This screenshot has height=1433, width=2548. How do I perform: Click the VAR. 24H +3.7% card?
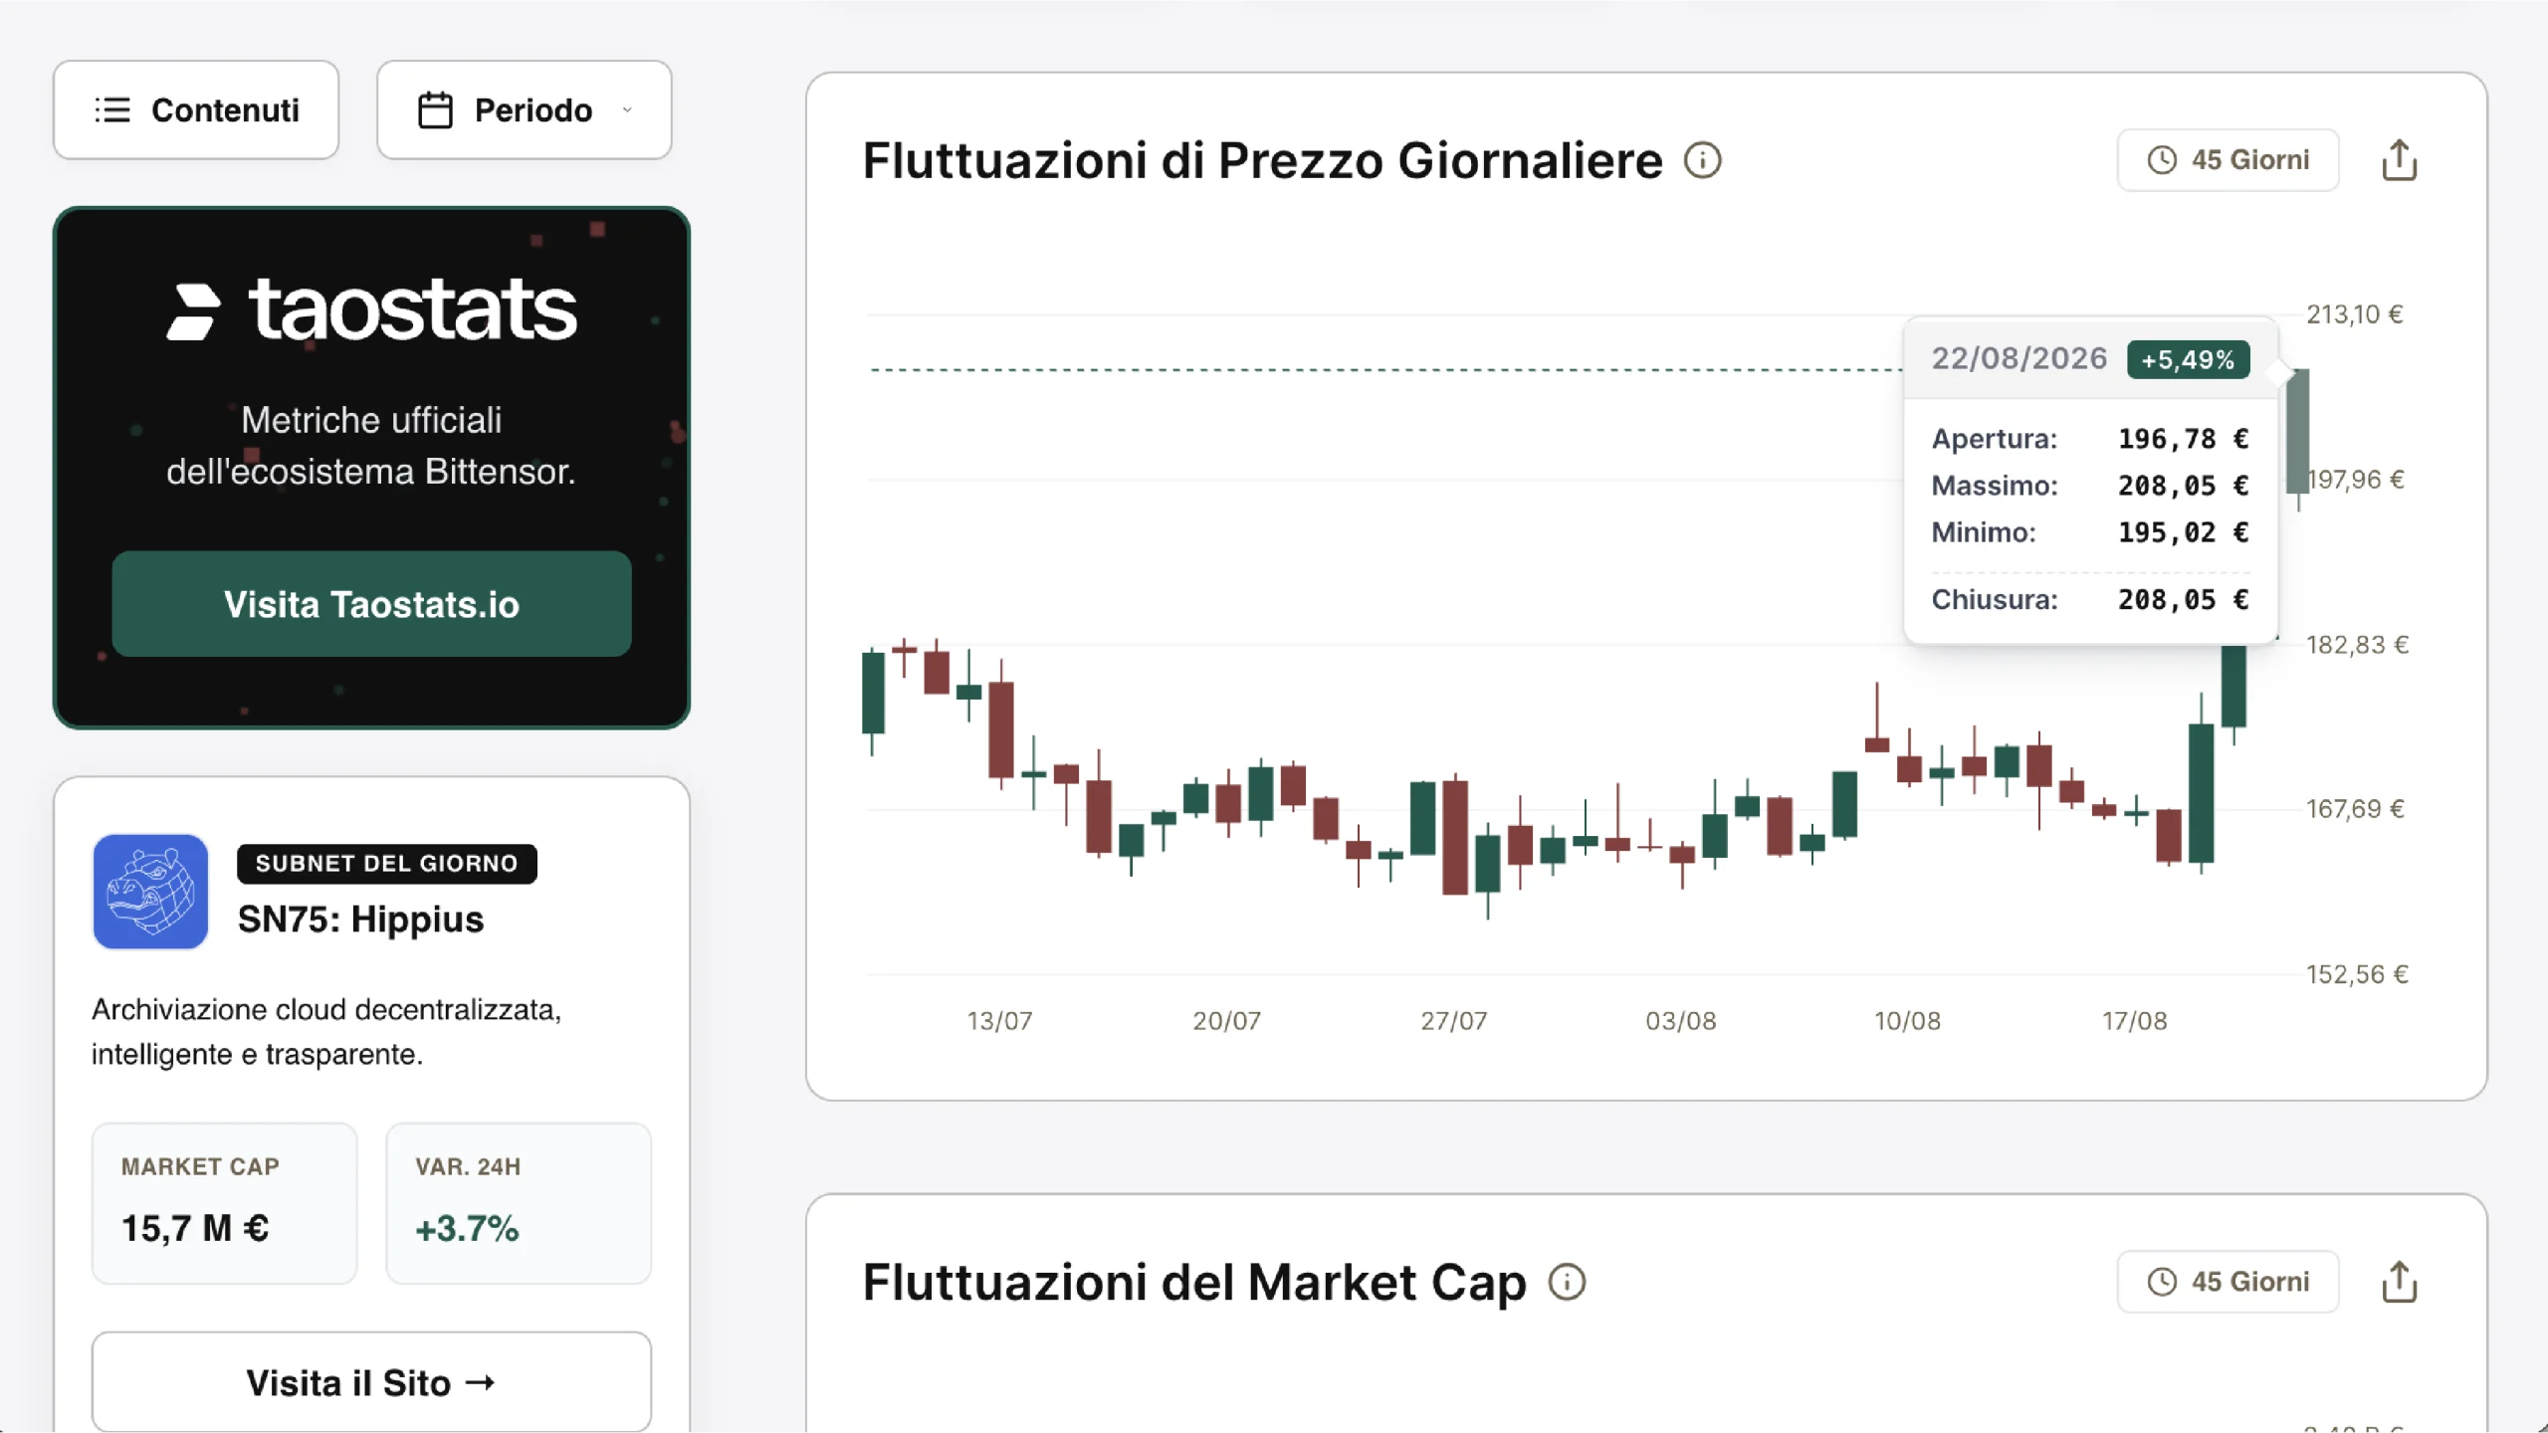click(519, 1203)
